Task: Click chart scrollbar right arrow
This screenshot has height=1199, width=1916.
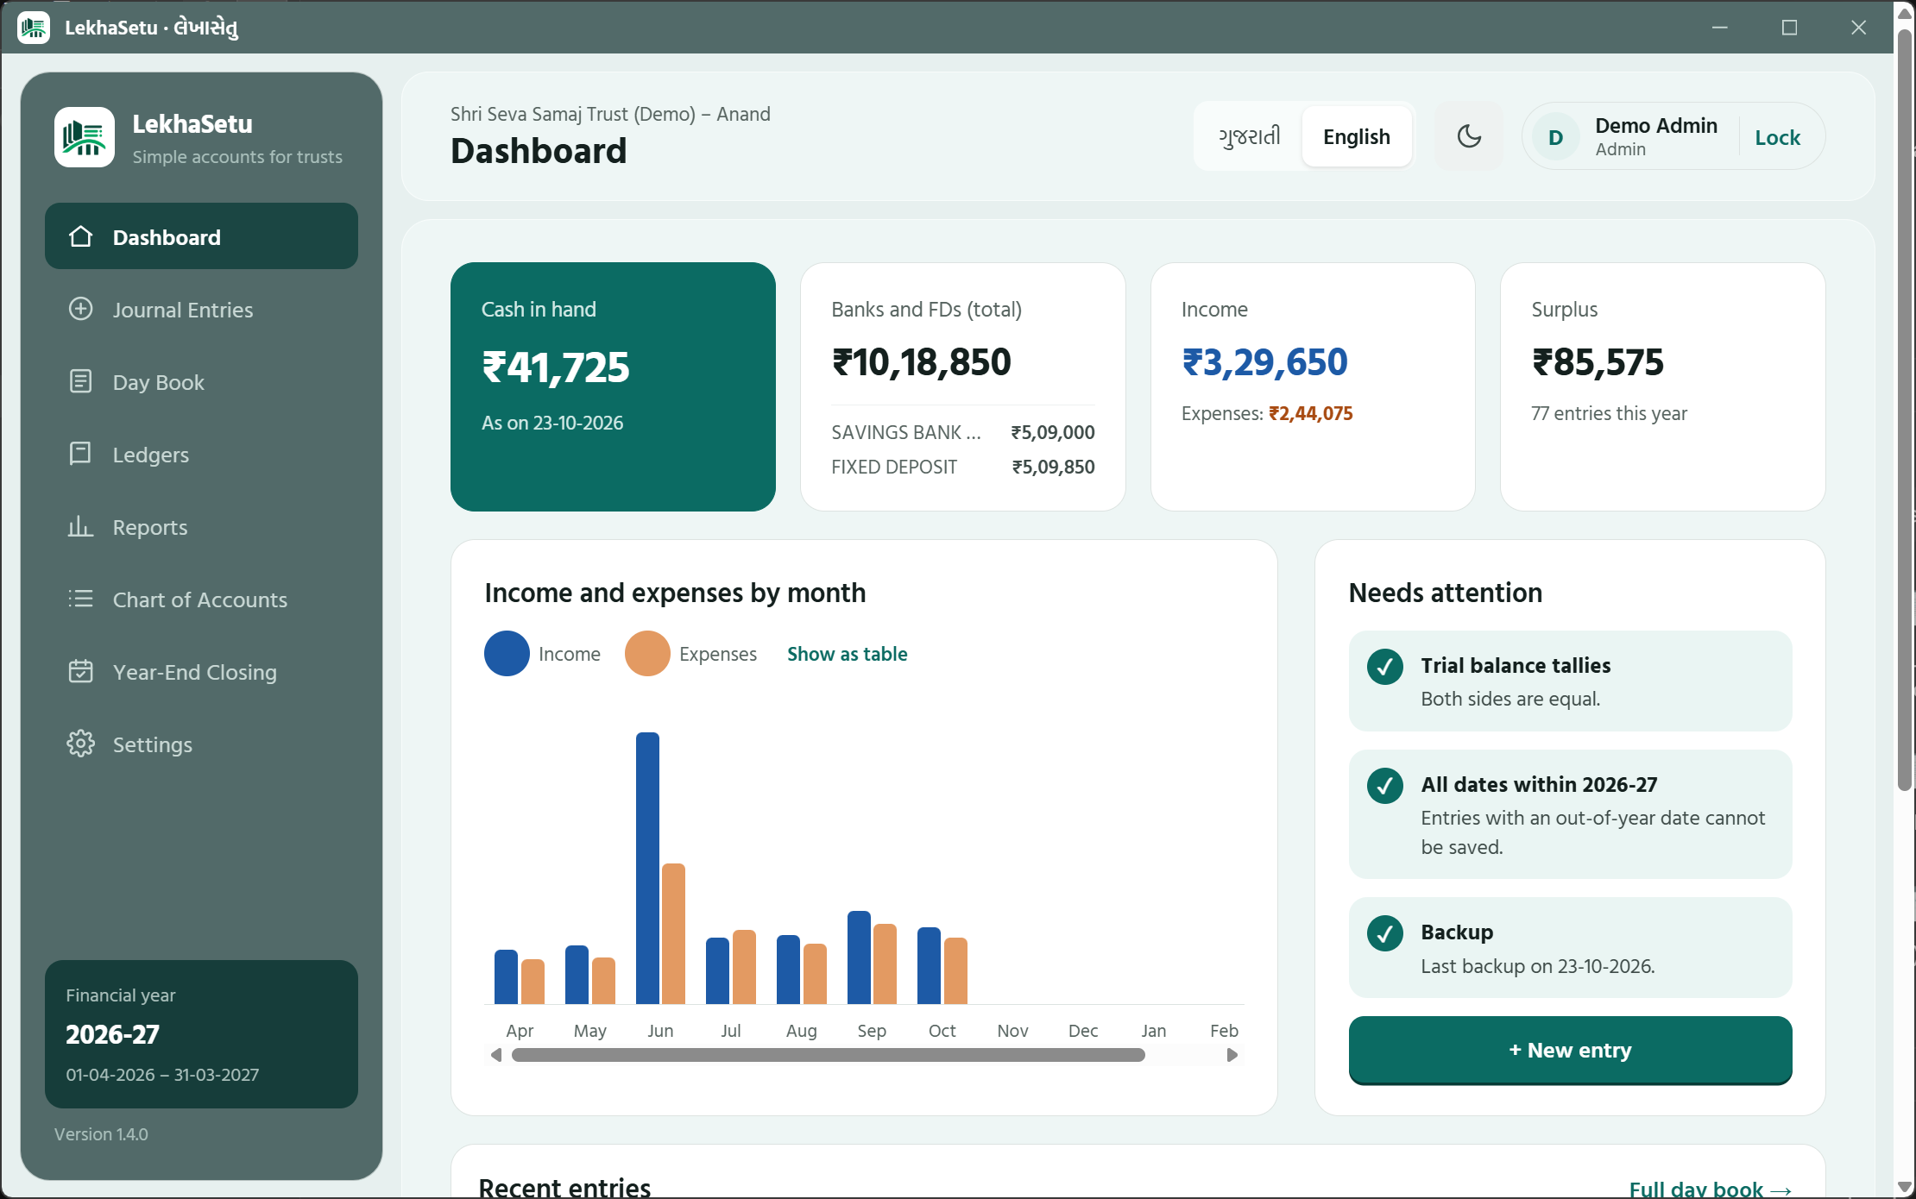Action: 1232,1055
